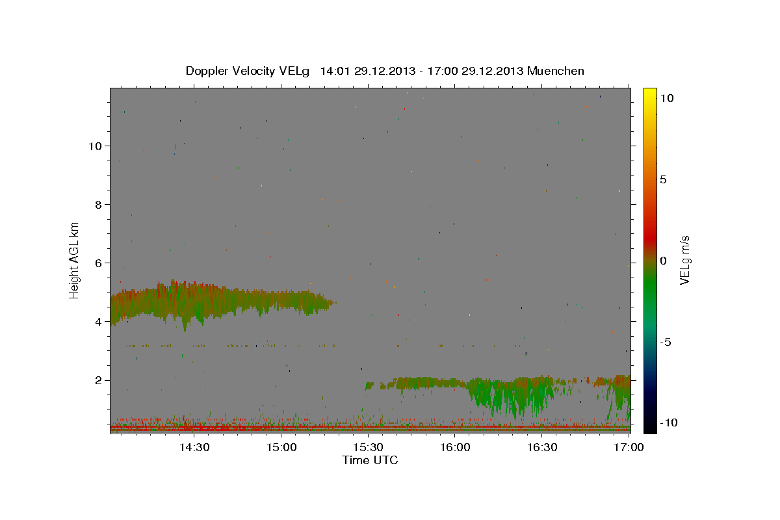Click the 15:30 time tick label
The width and height of the screenshot is (780, 520).
pyautogui.click(x=368, y=447)
